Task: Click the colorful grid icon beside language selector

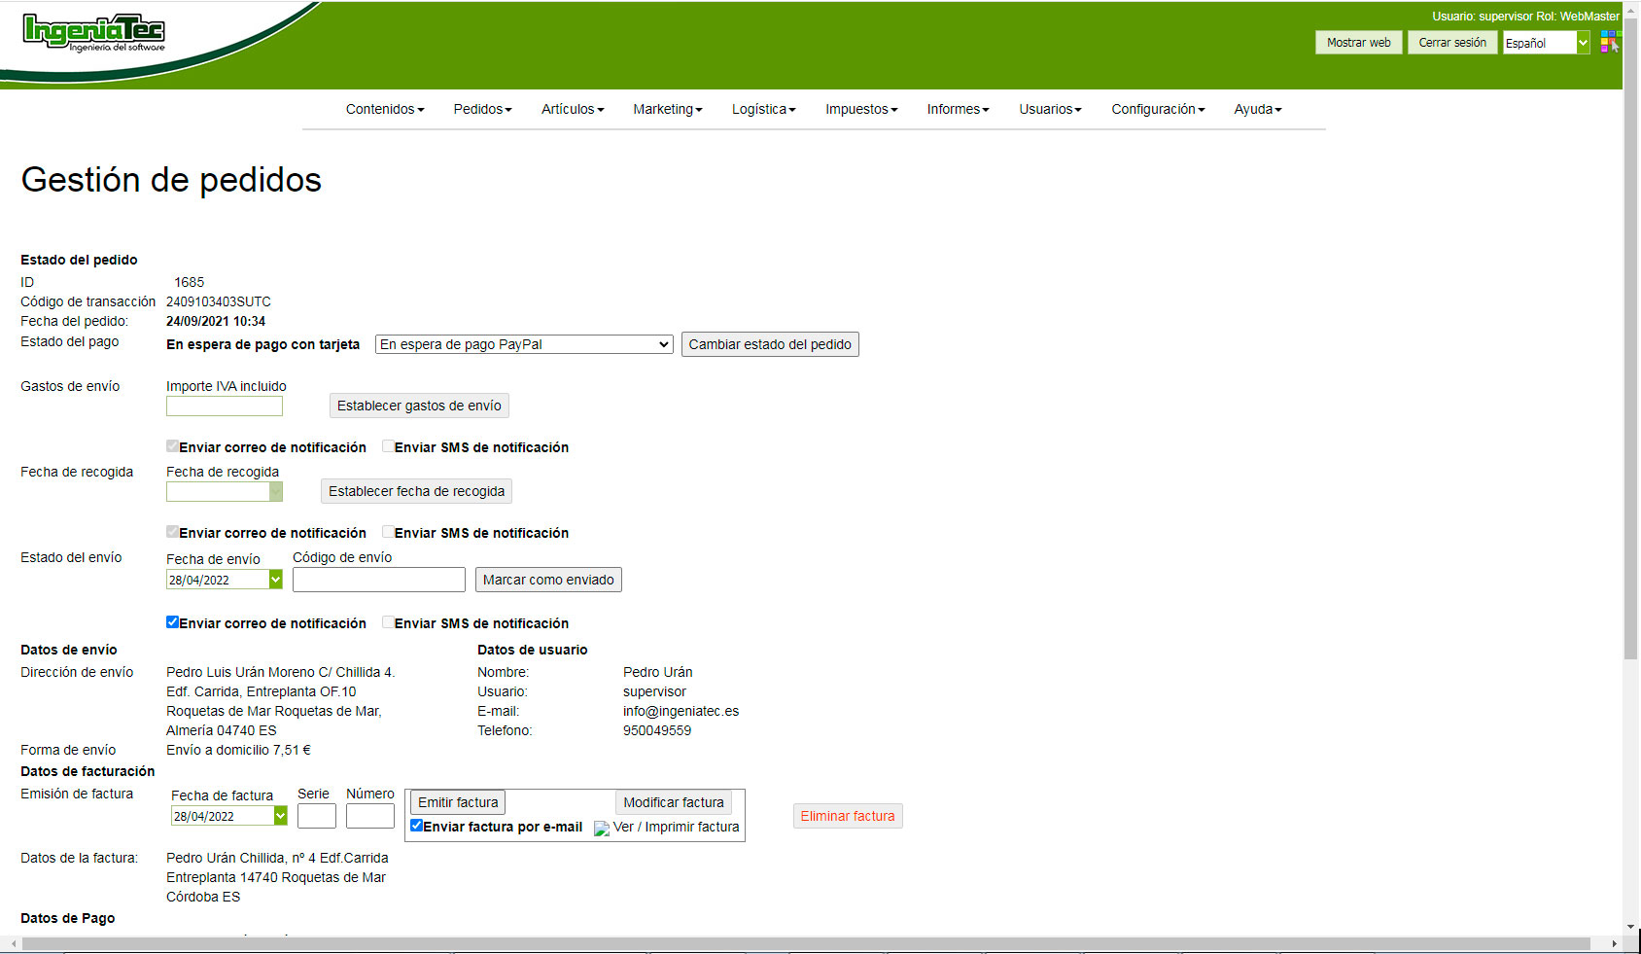Action: (1610, 42)
